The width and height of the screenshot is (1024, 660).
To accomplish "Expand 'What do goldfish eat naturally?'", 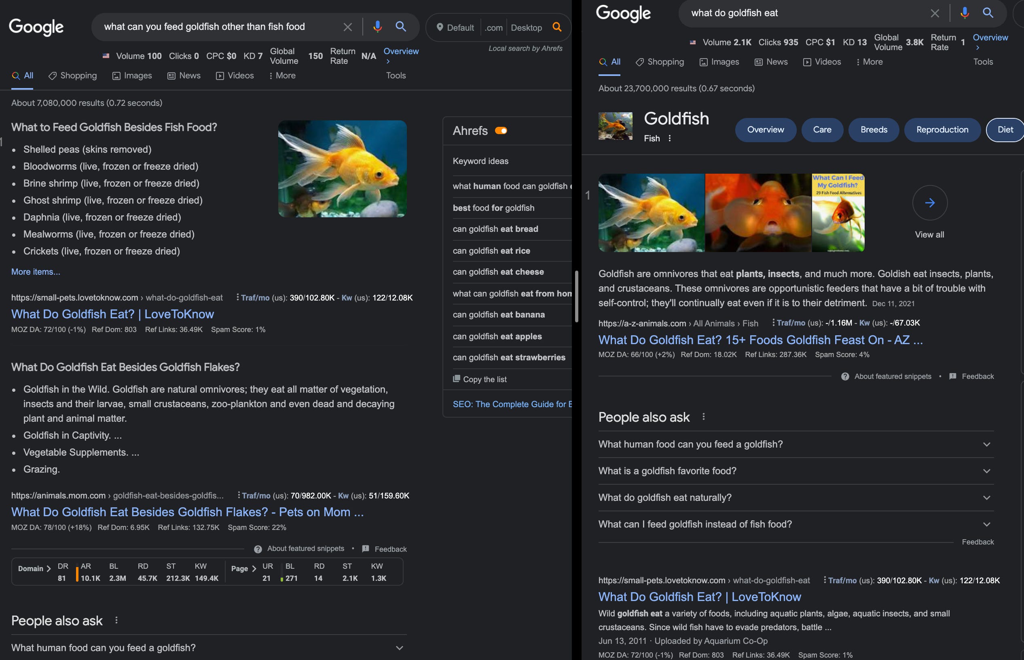I will point(796,498).
